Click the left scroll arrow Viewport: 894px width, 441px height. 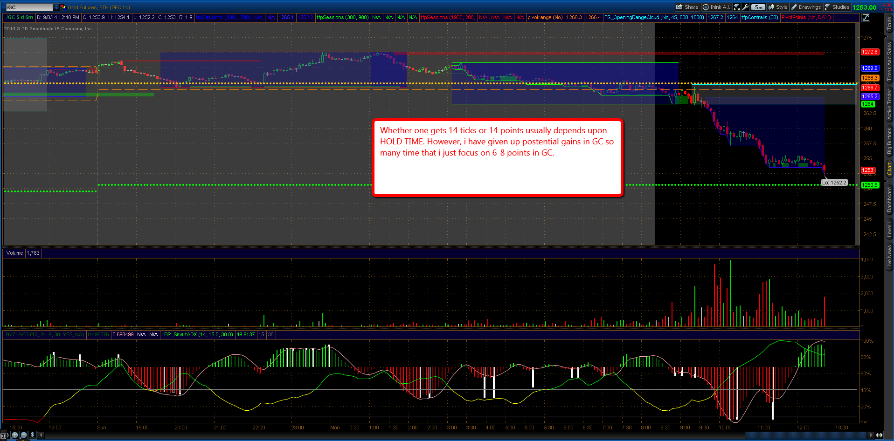coord(42,435)
